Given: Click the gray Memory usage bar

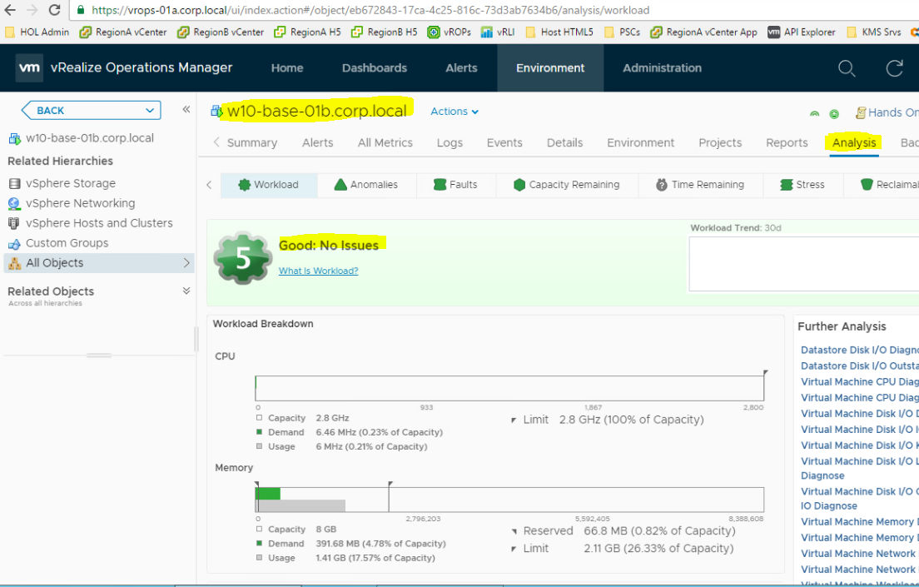Looking at the screenshot, I should tap(301, 505).
